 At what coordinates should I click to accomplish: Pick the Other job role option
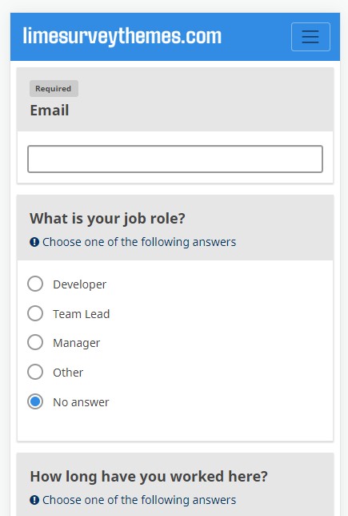click(x=35, y=373)
